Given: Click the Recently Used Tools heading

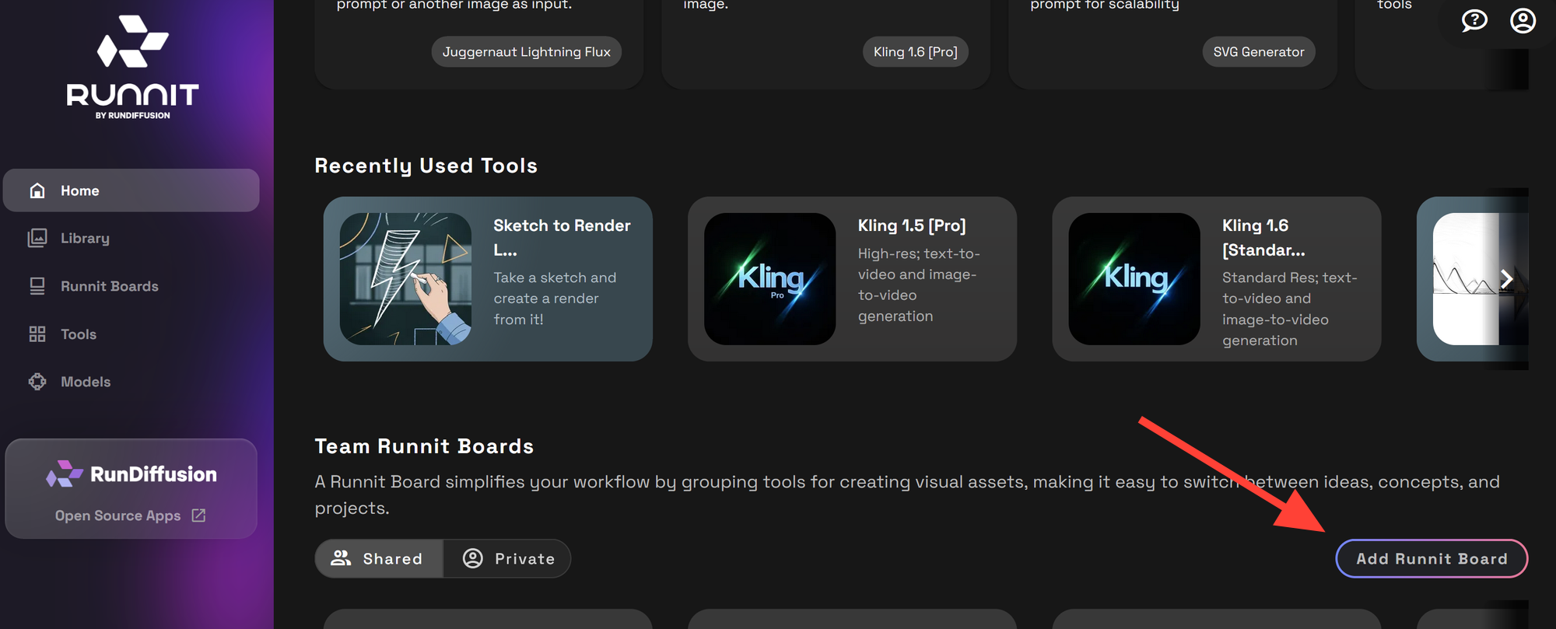Looking at the screenshot, I should click(426, 166).
